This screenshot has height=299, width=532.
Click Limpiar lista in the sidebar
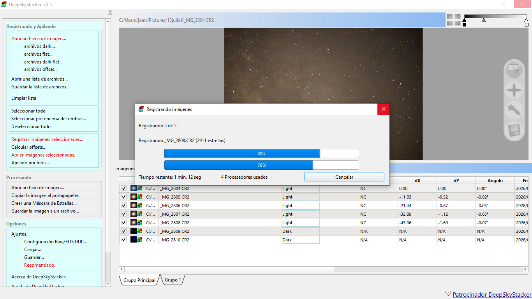click(24, 98)
